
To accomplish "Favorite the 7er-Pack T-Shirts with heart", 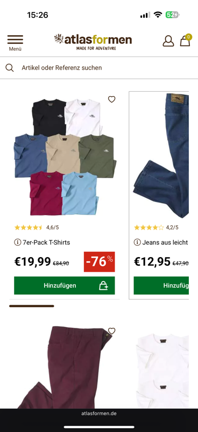I will tap(111, 99).
